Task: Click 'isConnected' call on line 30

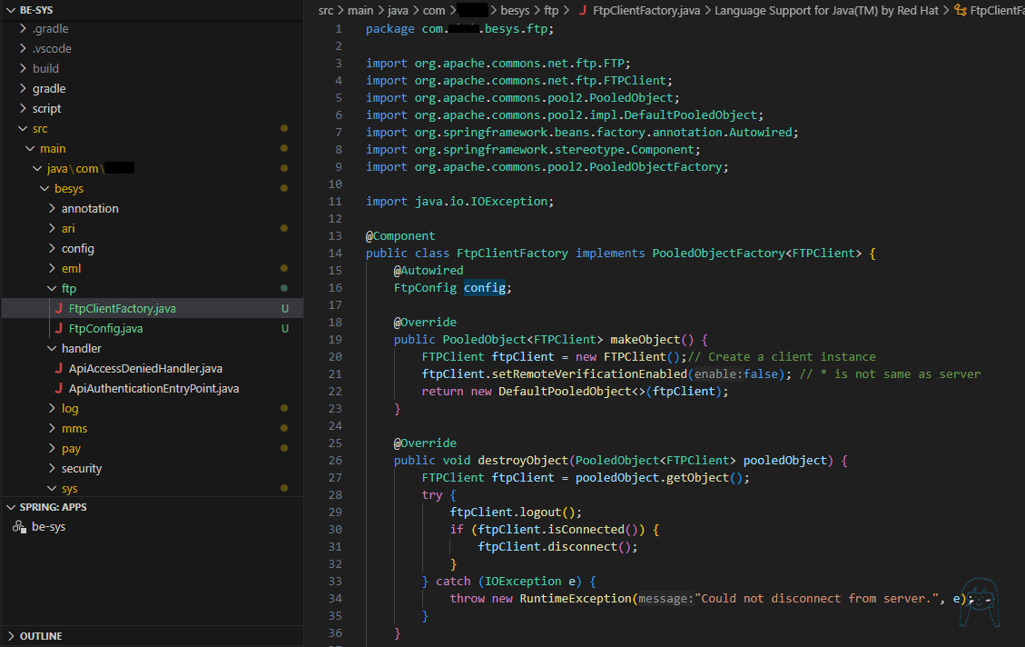Action: 586,529
